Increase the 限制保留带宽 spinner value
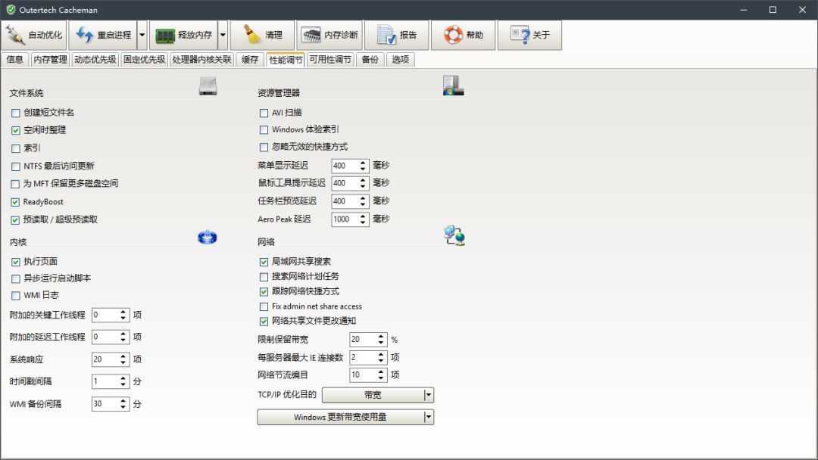This screenshot has width=818, height=460. (x=381, y=337)
